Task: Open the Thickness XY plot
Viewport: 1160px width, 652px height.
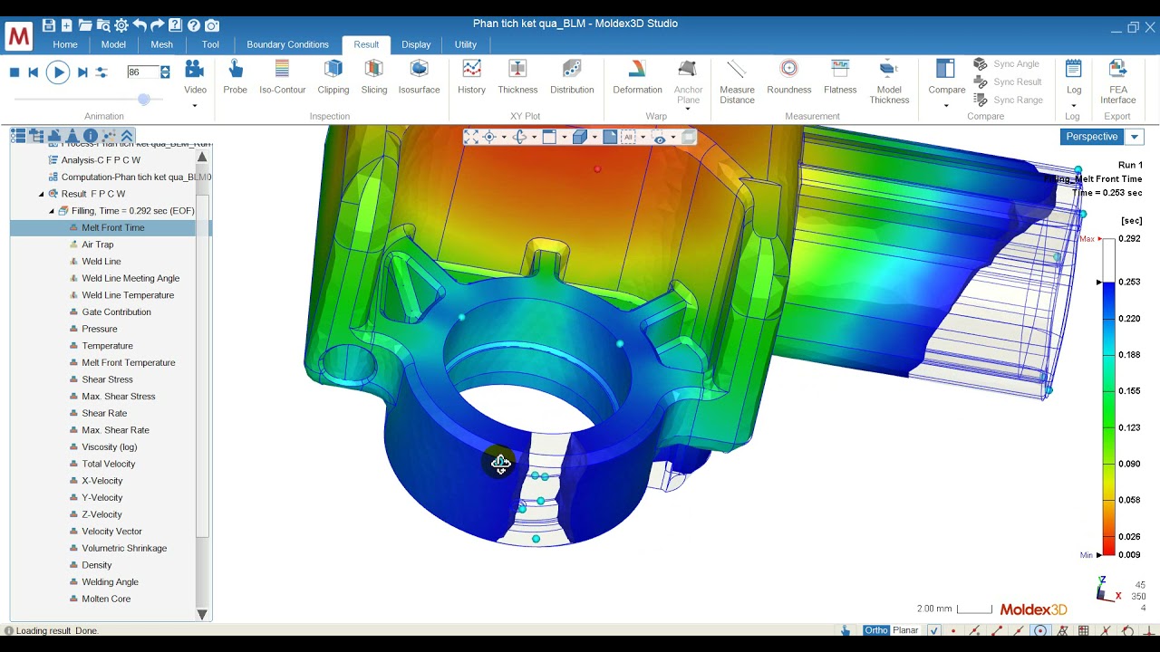Action: click(517, 77)
